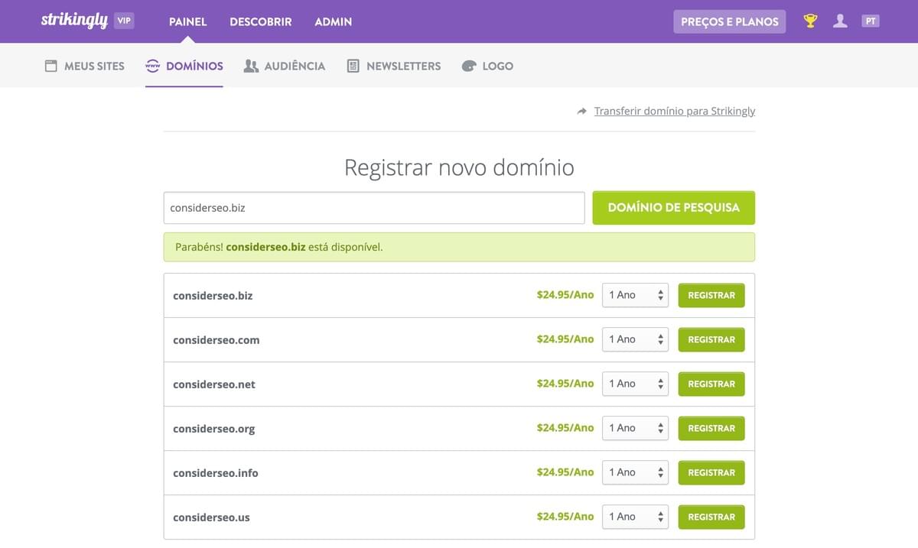918x548 pixels.
Task: Click Transferir domínio para Strikingly link
Action: [x=675, y=111]
